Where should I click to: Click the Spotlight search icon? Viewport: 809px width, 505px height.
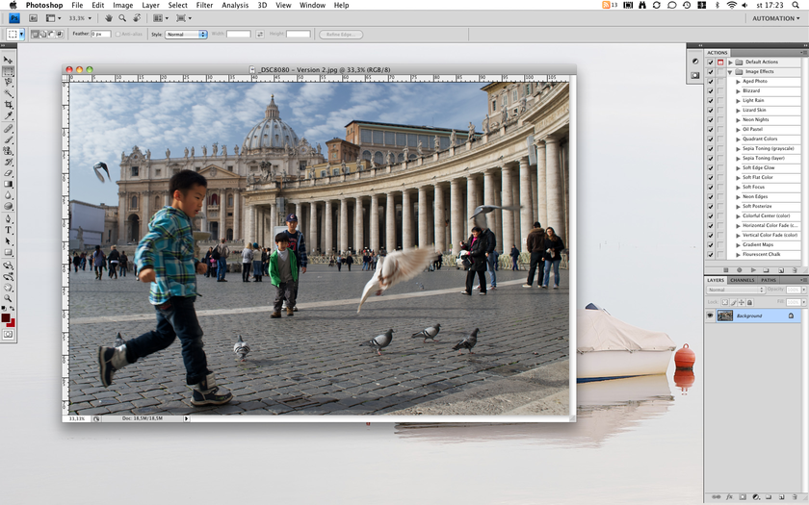point(796,5)
